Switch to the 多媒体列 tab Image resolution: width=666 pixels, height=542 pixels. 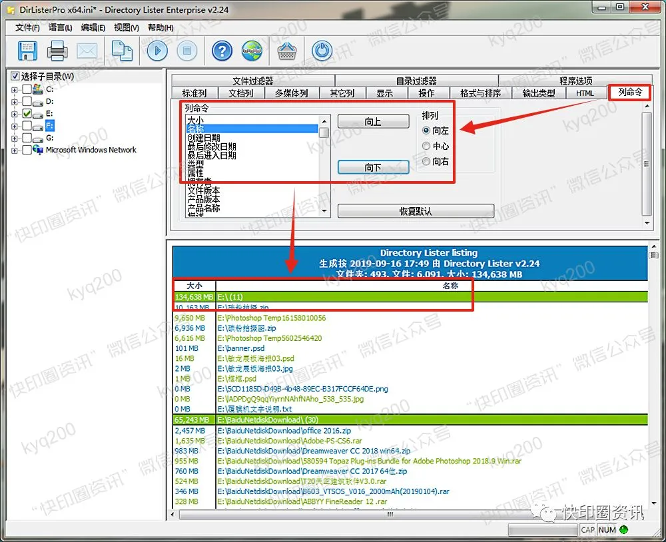(292, 93)
